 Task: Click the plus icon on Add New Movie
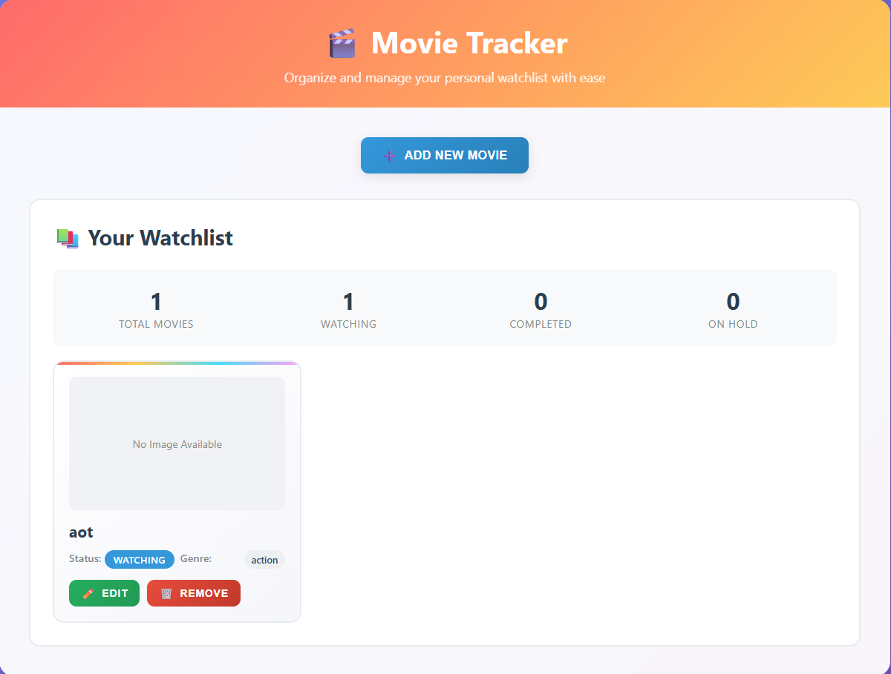pos(389,156)
